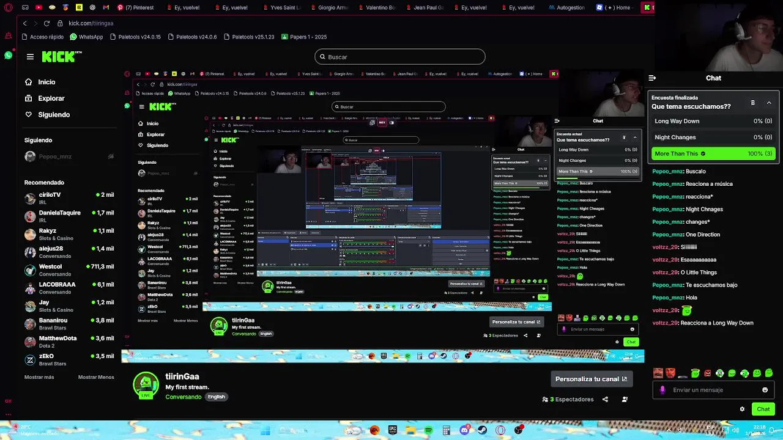Open File Explorer from taskbar

(x=410, y=430)
